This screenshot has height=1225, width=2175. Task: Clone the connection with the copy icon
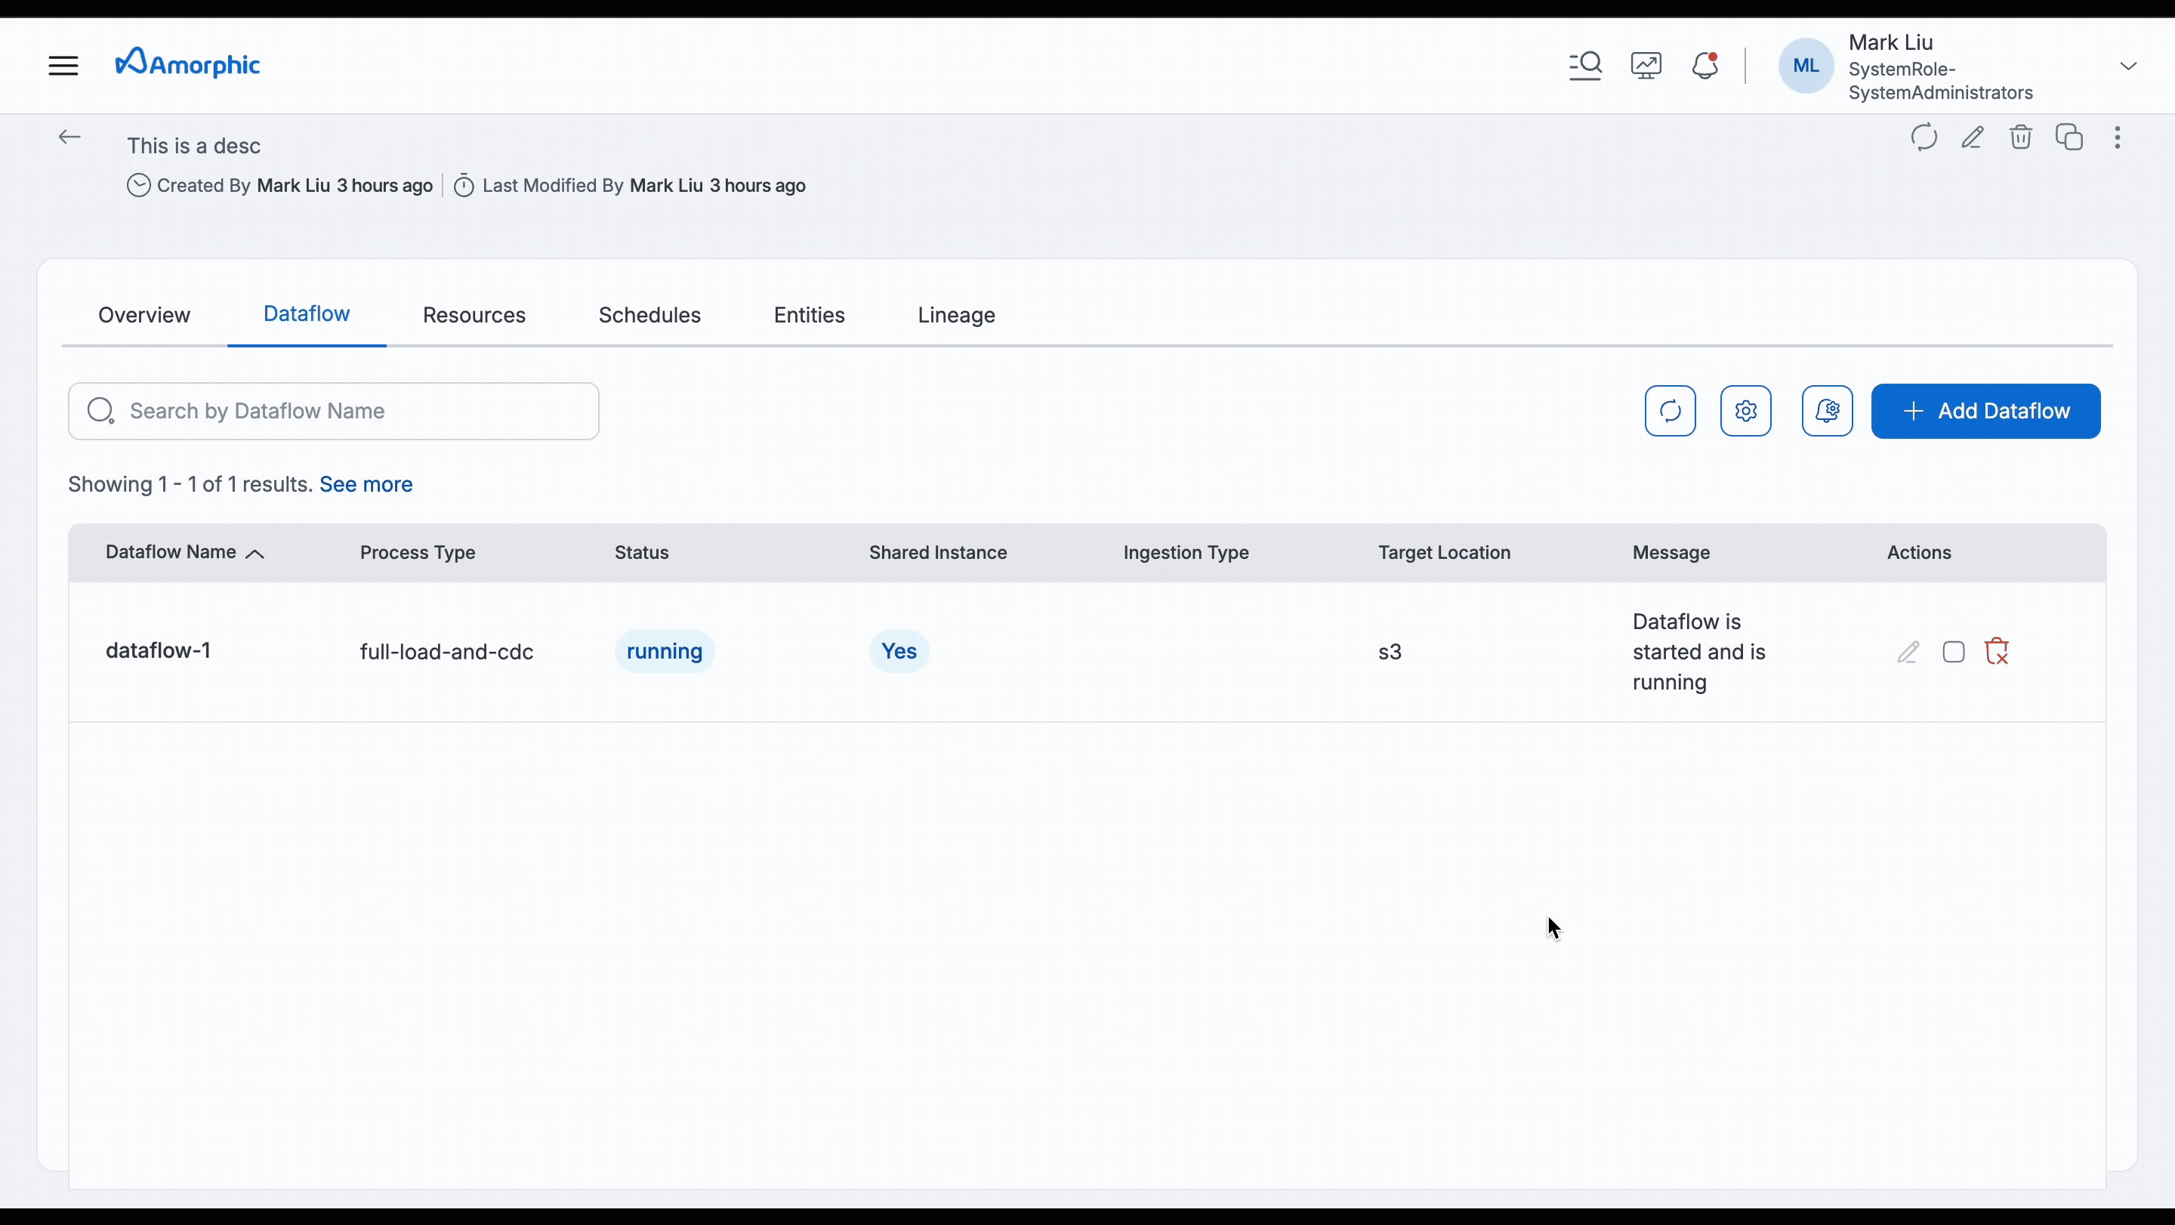(2070, 137)
